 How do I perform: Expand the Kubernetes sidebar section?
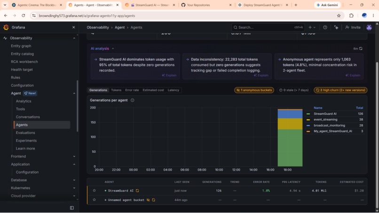click(x=74, y=188)
